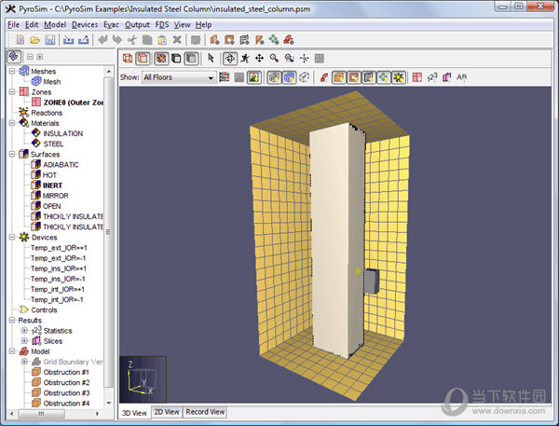Image resolution: width=559 pixels, height=426 pixels.
Task: Collapse the Zones tree node
Action: tap(12, 91)
